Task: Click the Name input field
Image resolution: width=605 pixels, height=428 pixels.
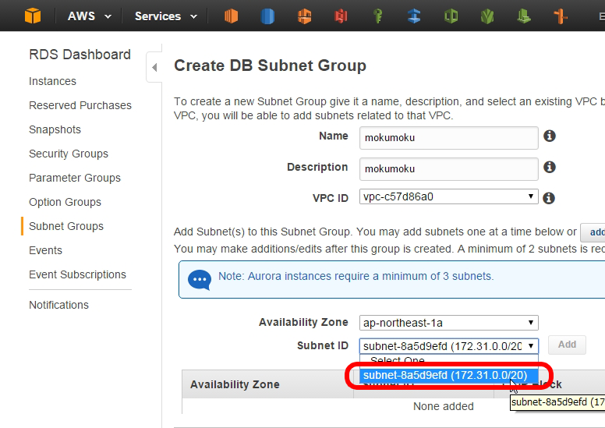Action: point(449,138)
